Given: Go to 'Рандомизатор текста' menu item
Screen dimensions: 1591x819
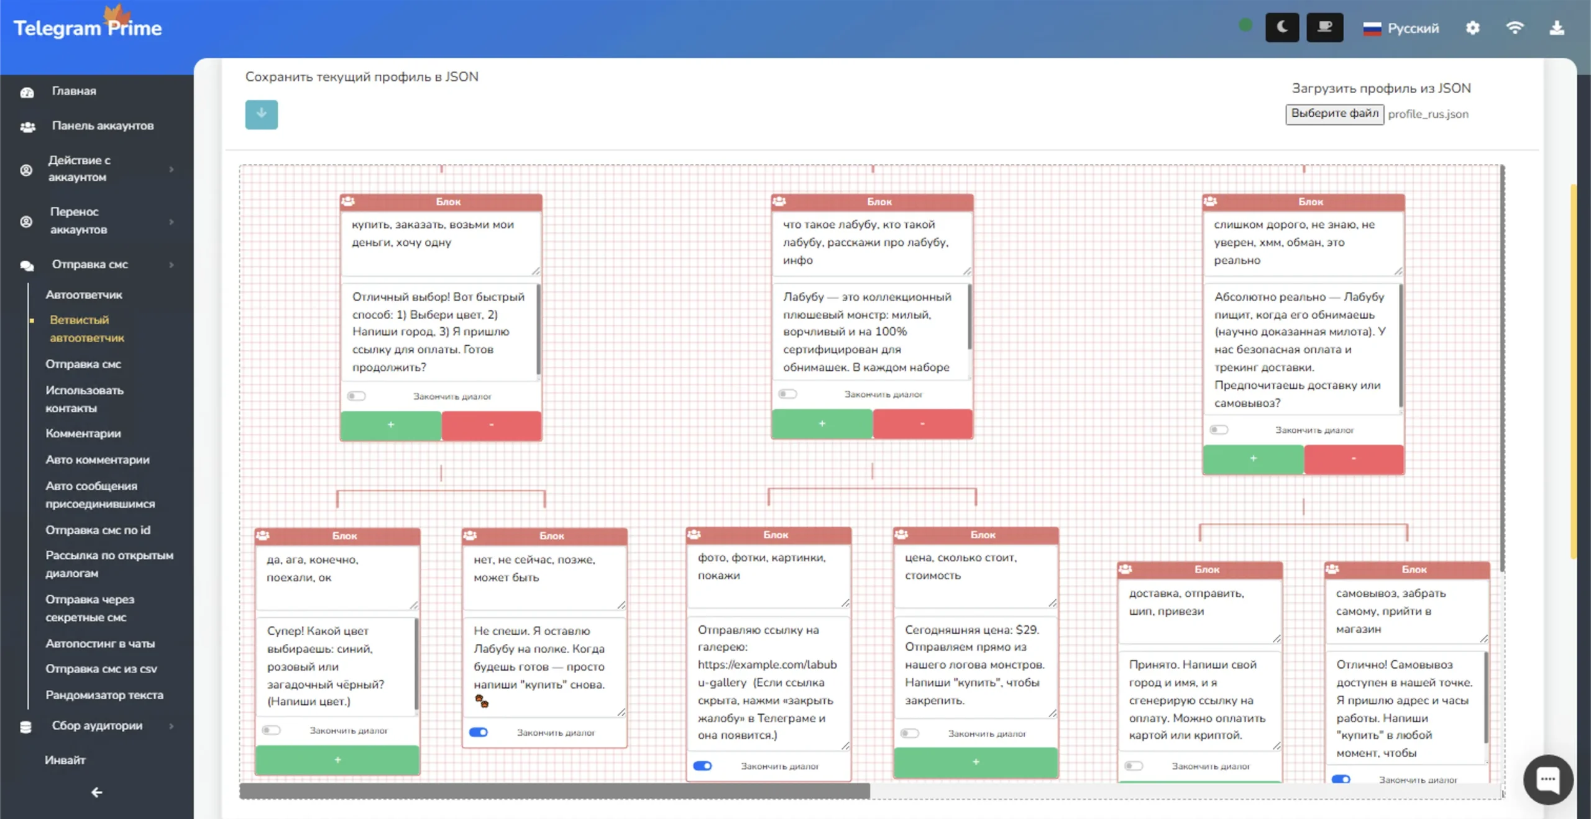Looking at the screenshot, I should point(104,695).
